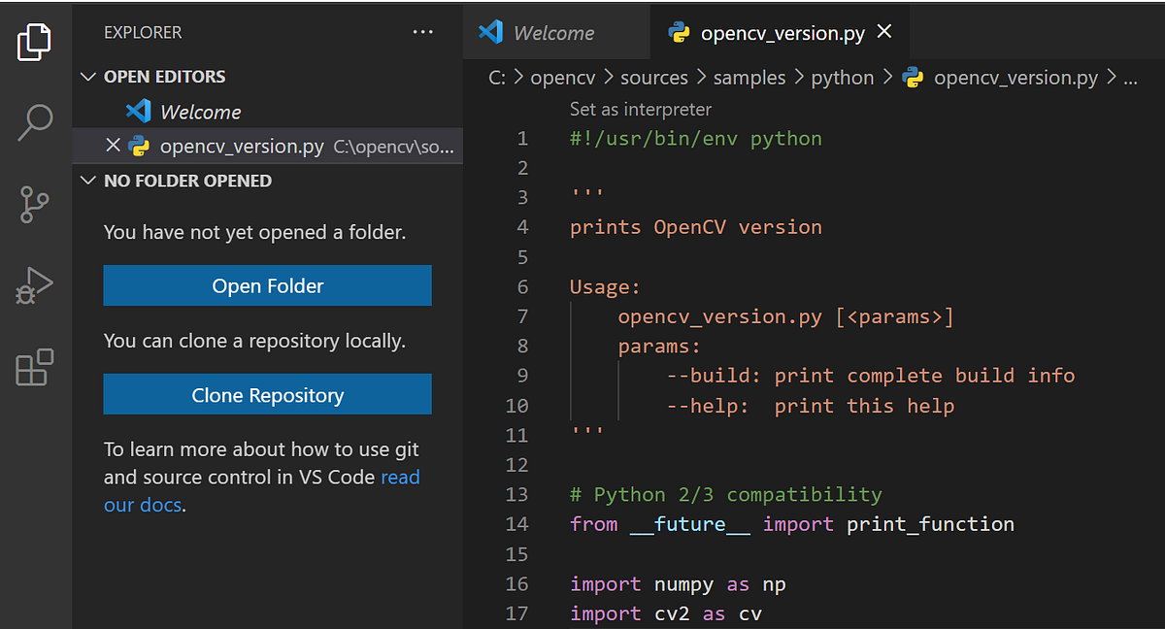
Task: Select the python folder in the breadcrumbs
Action: [x=843, y=77]
